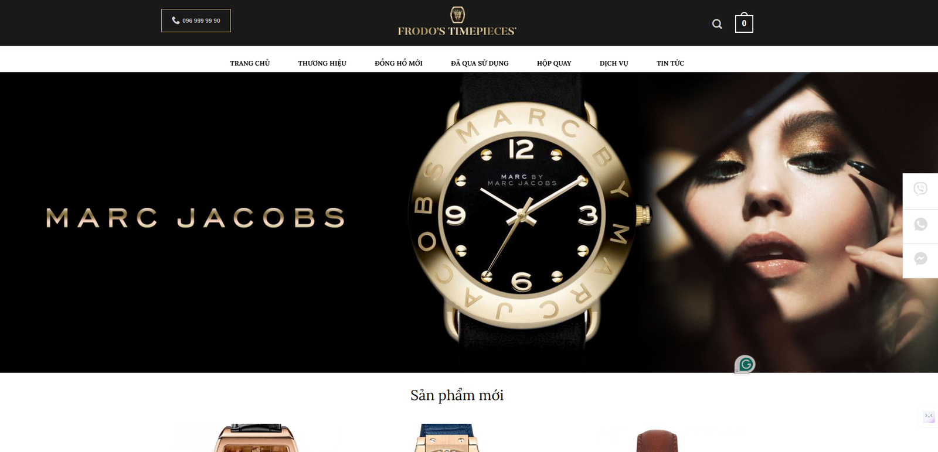Open the Thương Hiệu menu

[322, 63]
